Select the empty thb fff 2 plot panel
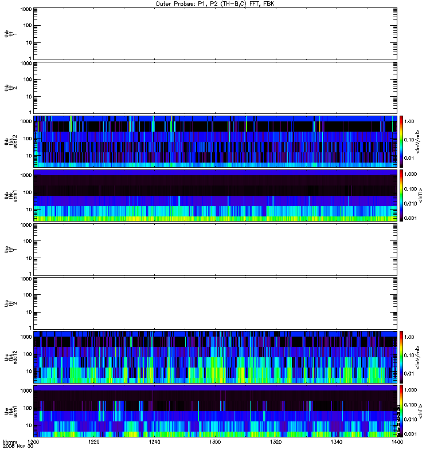 point(215,88)
